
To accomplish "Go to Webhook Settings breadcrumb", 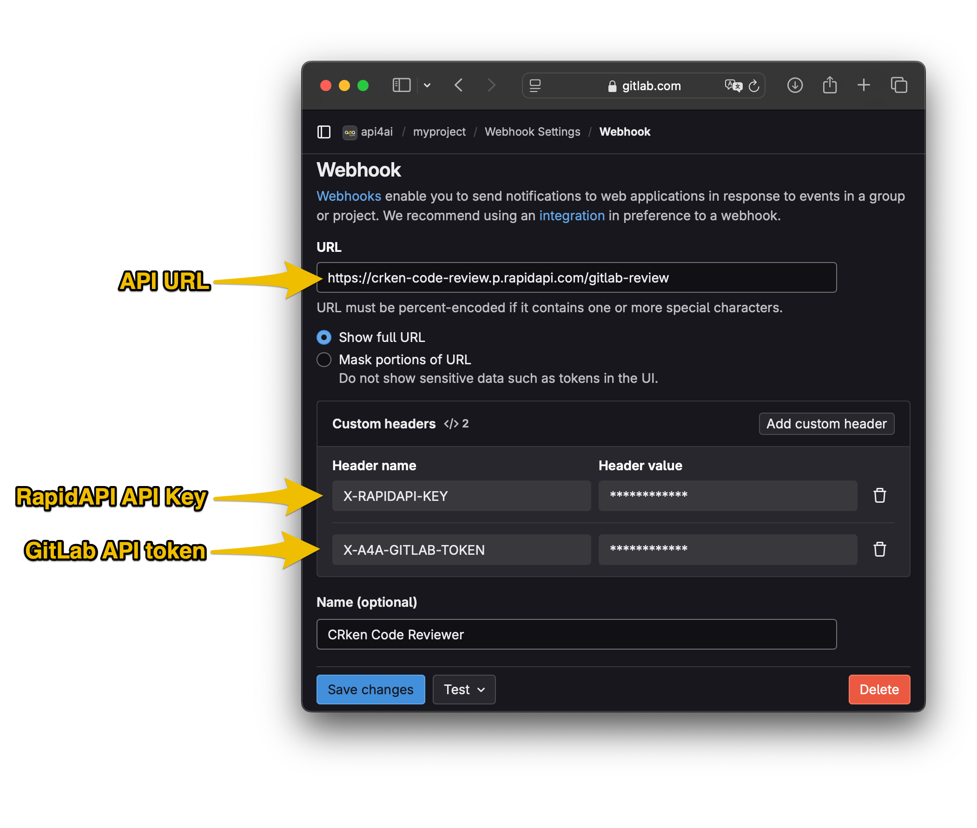I will click(532, 132).
